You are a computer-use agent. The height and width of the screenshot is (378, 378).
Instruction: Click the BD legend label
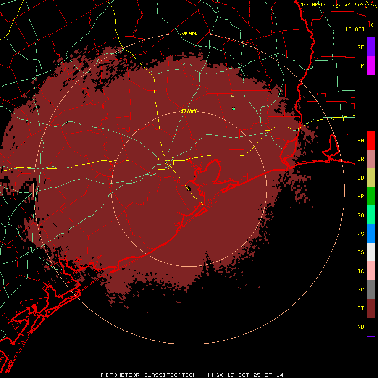pos(361,178)
